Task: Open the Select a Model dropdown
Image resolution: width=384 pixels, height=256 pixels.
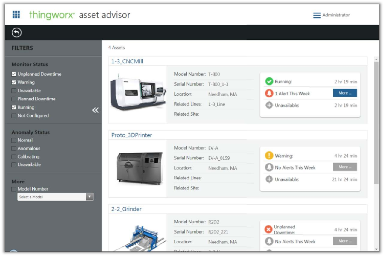Action: coord(89,197)
